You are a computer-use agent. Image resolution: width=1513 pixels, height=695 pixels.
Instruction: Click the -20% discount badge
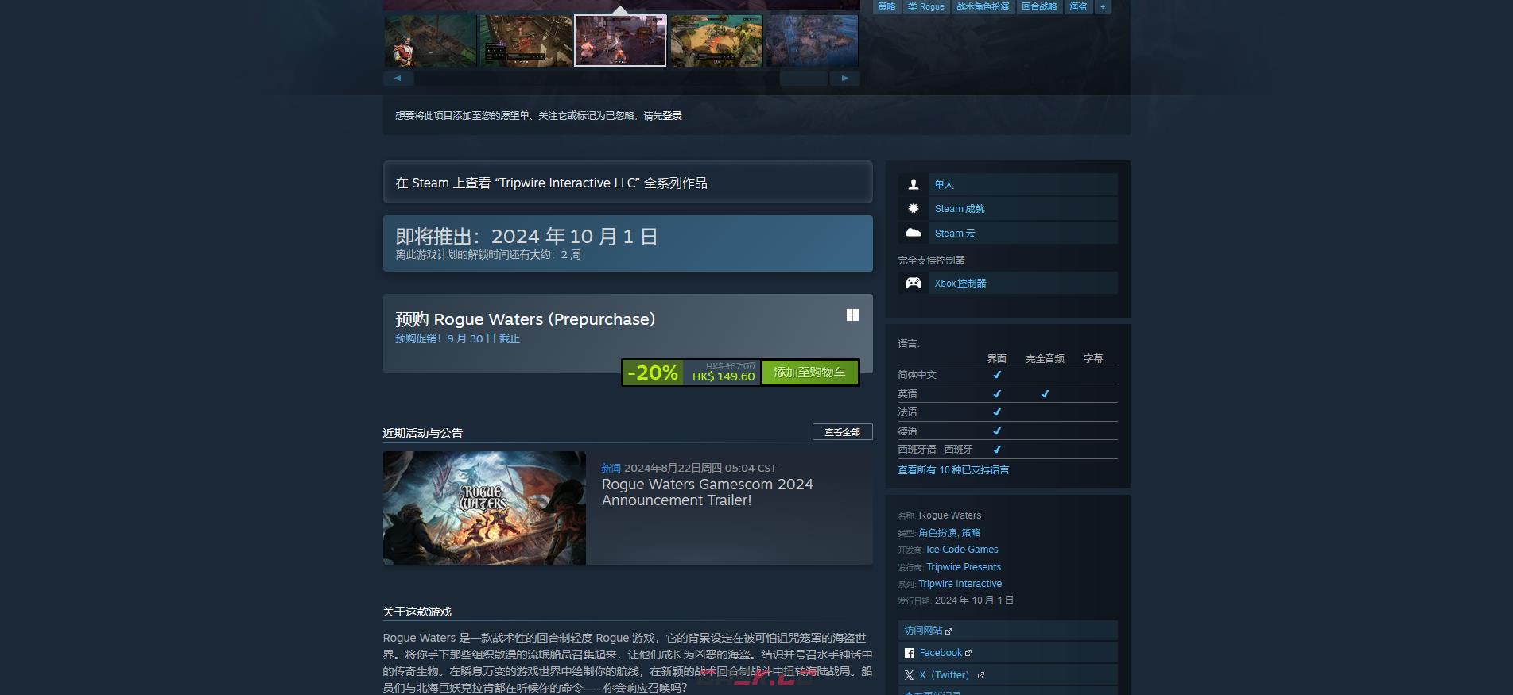pos(652,373)
